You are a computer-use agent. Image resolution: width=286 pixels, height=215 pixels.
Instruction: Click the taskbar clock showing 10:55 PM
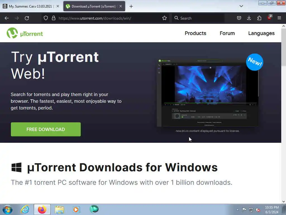pyautogui.click(x=272, y=210)
